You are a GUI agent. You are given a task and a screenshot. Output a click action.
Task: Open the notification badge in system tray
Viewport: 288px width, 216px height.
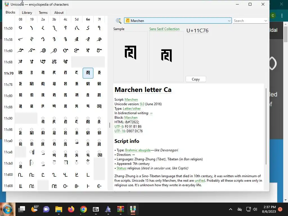(x=280, y=209)
